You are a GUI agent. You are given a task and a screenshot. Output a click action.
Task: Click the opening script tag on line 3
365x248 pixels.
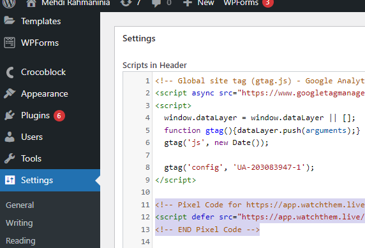[x=173, y=106]
